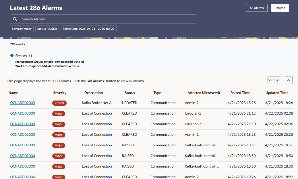298x179 pixels.
Task: Click the Name column header
Action: (x=13, y=93)
